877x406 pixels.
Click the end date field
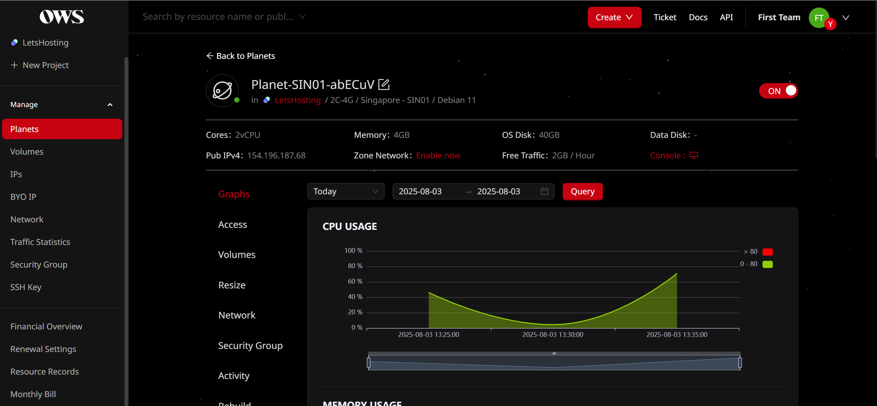pyautogui.click(x=499, y=191)
